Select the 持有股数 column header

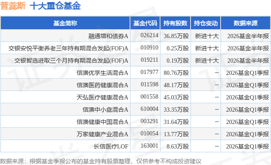click(175, 23)
